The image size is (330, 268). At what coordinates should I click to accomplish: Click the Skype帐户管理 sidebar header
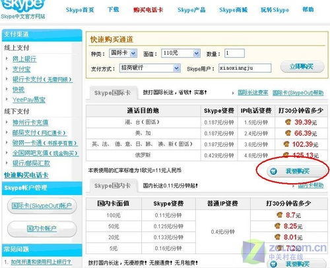(42, 188)
